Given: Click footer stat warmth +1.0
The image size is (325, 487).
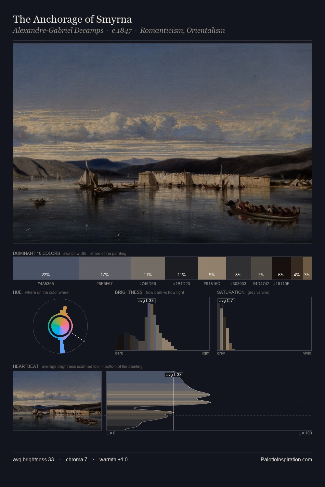Looking at the screenshot, I should (x=113, y=460).
